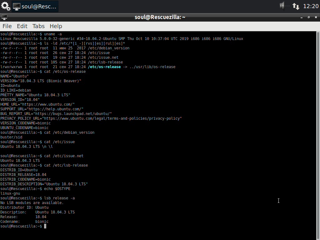
Task: Click the cat /etc/issue.net command line
Action: (x=42, y=156)
